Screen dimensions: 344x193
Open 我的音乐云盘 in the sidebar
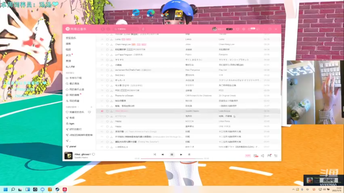point(77,89)
